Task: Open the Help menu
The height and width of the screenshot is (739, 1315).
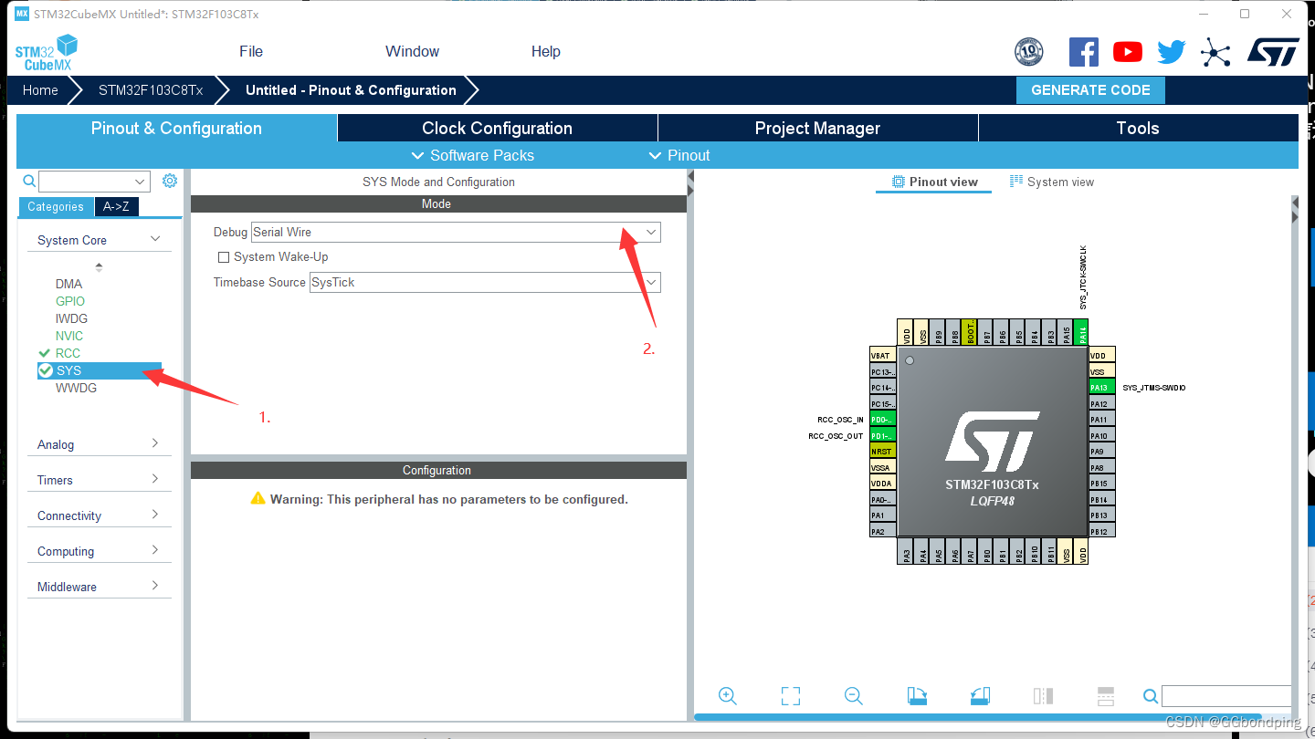Action: click(x=546, y=51)
